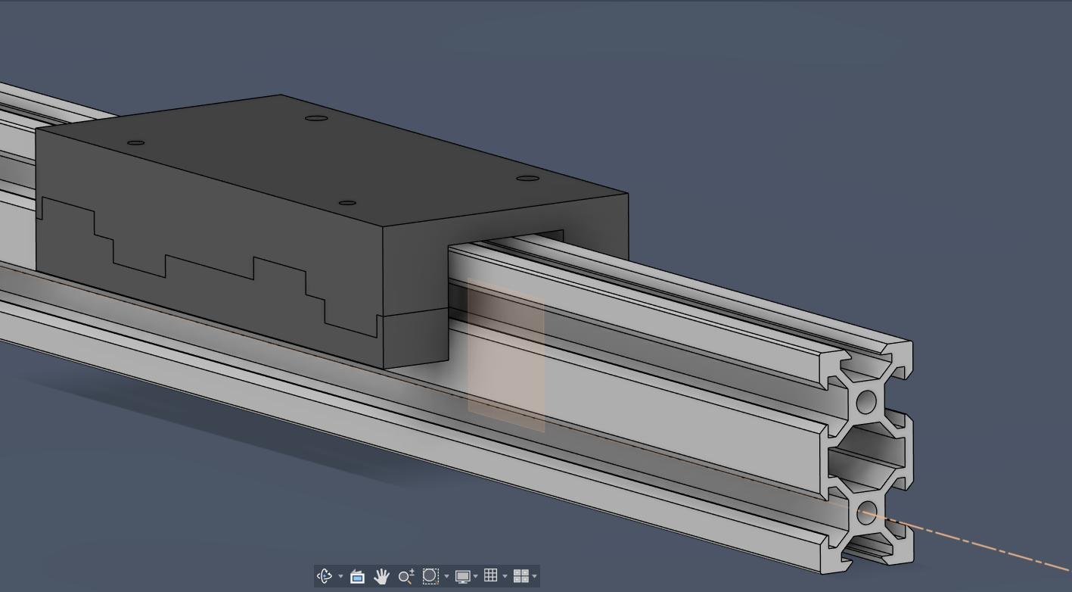Open the Orbit tool dropdown arrow
The width and height of the screenshot is (1072, 592).
(x=340, y=577)
